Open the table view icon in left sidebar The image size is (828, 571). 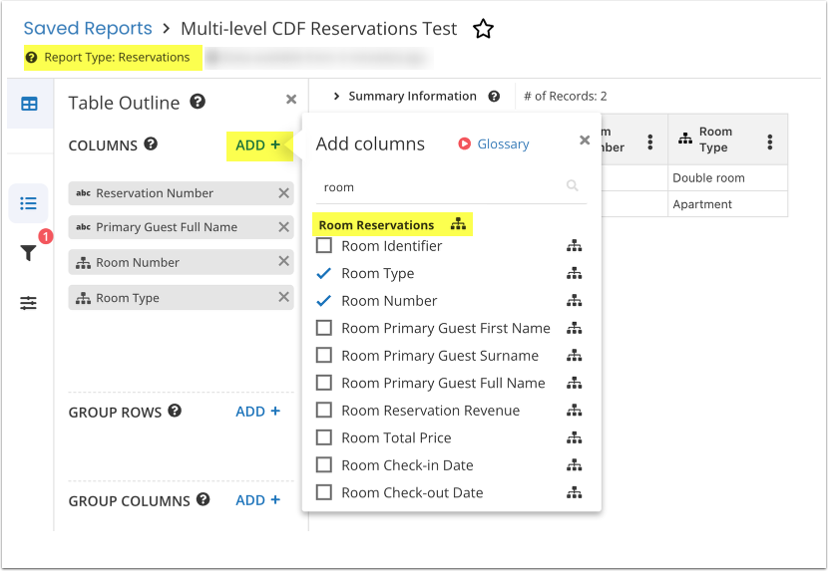(x=29, y=104)
